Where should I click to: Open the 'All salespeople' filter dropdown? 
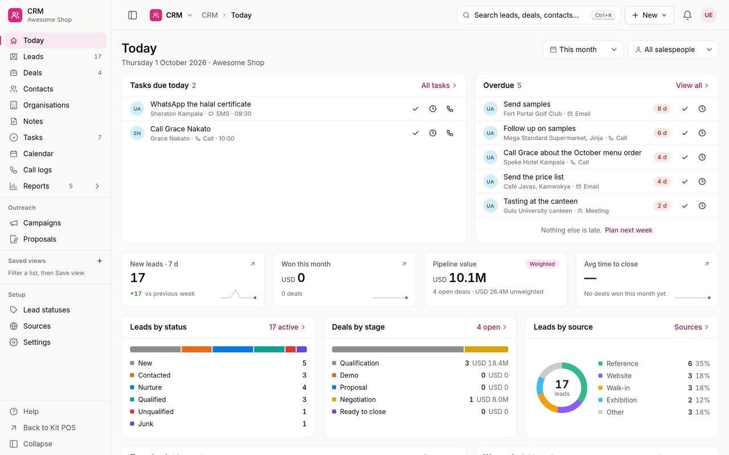673,49
